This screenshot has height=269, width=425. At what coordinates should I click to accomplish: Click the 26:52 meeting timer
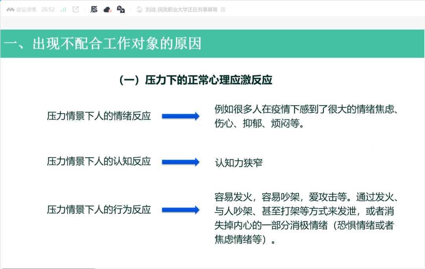click(x=48, y=9)
